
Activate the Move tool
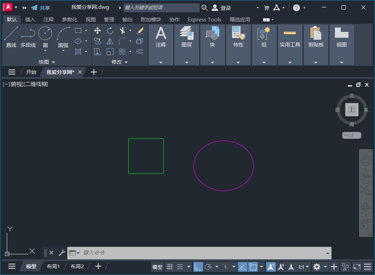click(x=97, y=31)
